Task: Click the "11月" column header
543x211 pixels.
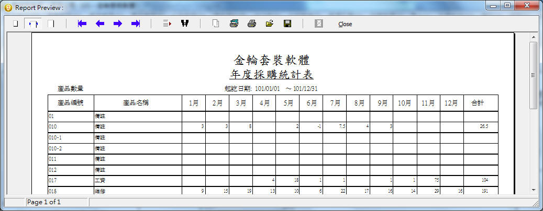Action: tap(428, 103)
